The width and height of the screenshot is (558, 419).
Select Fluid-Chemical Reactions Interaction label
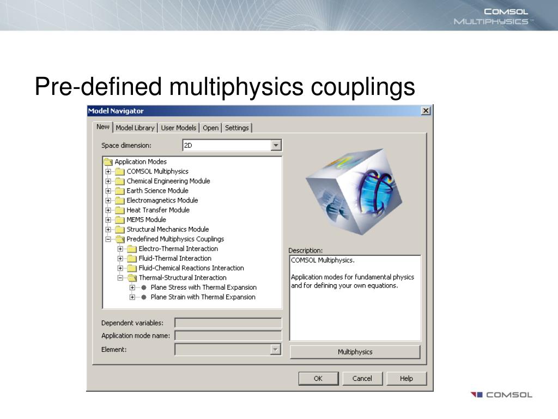(191, 268)
